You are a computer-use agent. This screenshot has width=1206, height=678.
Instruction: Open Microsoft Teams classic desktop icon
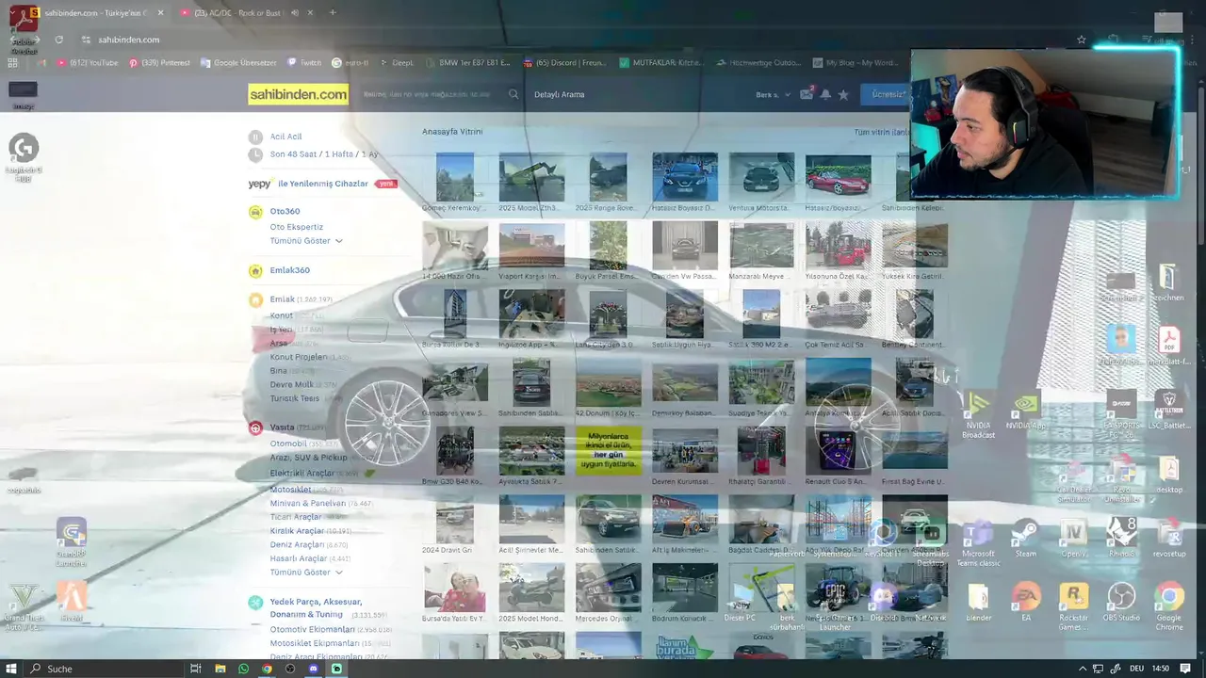(x=978, y=543)
